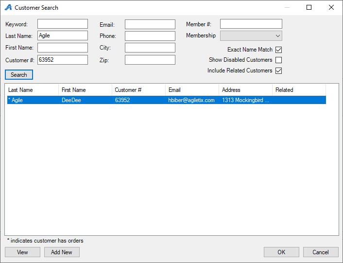Viewport: 343px width, 263px height.
Task: Click the hbiber@agiletix.com email cell
Action: 191,100
